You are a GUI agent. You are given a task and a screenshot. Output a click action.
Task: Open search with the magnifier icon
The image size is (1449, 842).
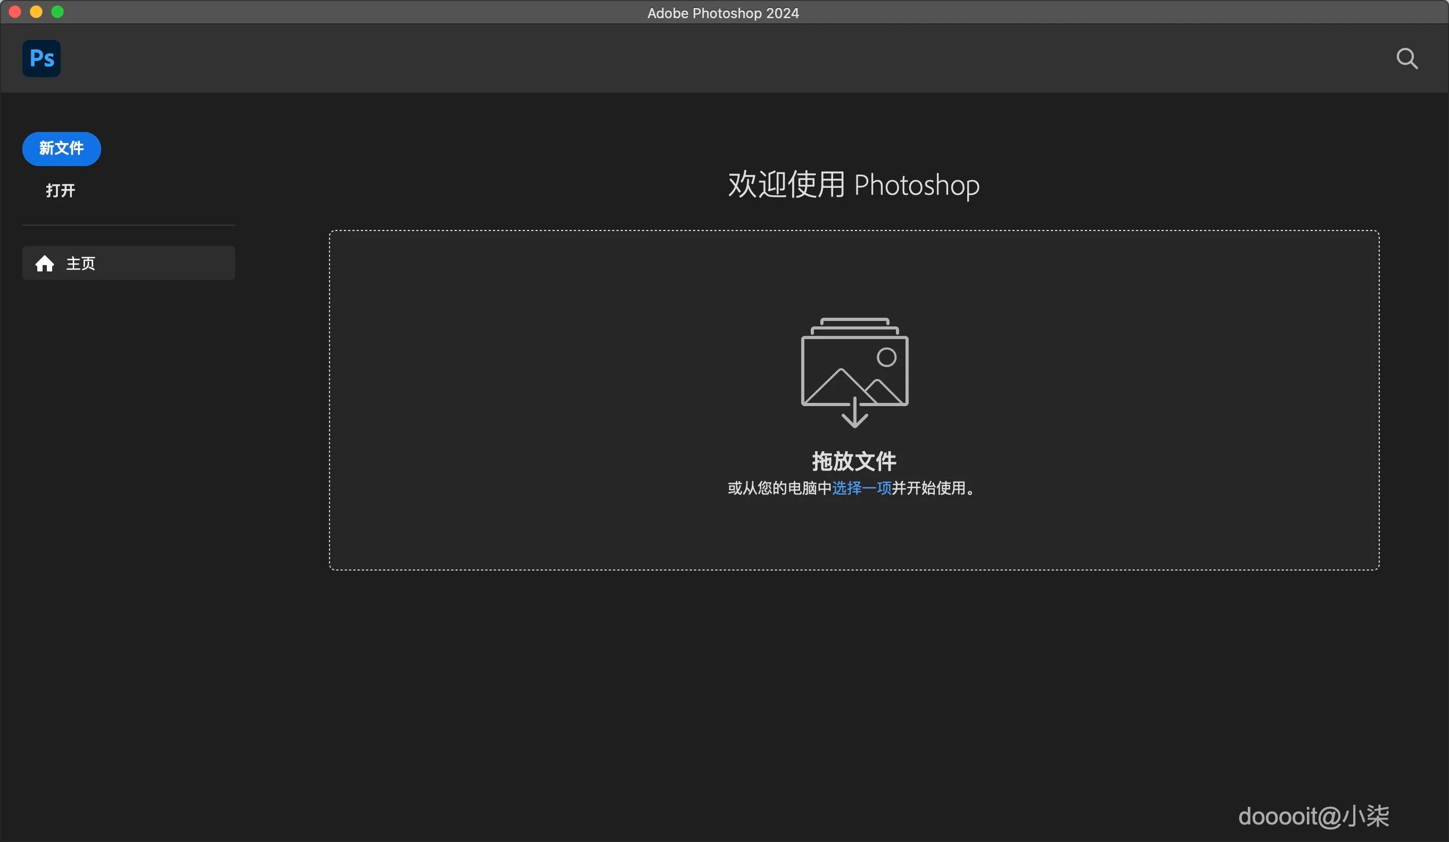coord(1406,58)
